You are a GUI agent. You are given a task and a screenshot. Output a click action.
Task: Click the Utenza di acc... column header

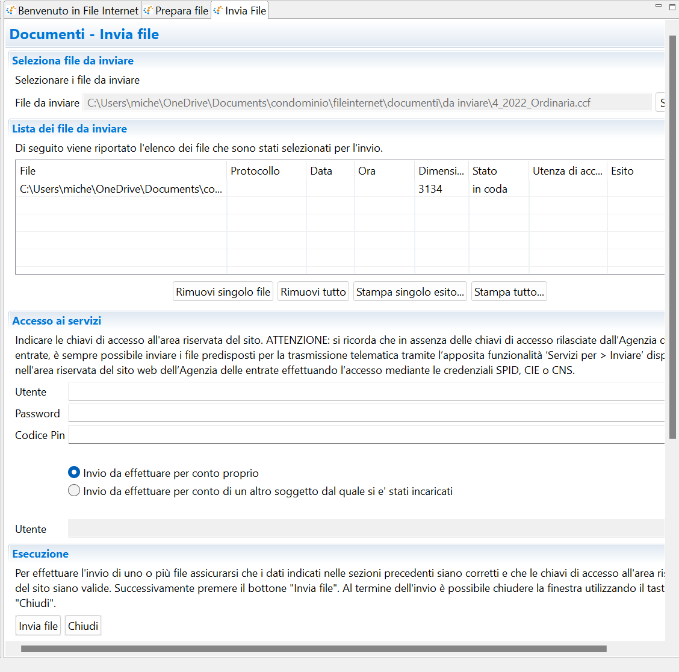(568, 170)
